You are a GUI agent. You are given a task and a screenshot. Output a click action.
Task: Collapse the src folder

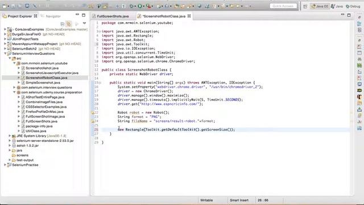10,58
